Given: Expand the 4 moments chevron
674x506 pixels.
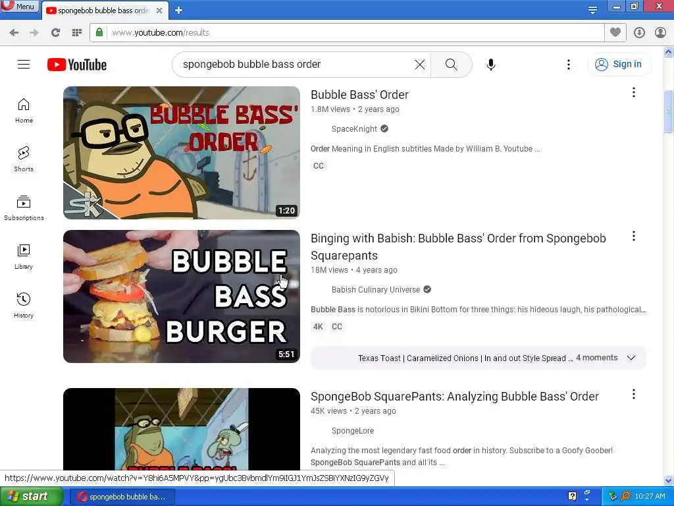Looking at the screenshot, I should tap(631, 358).
